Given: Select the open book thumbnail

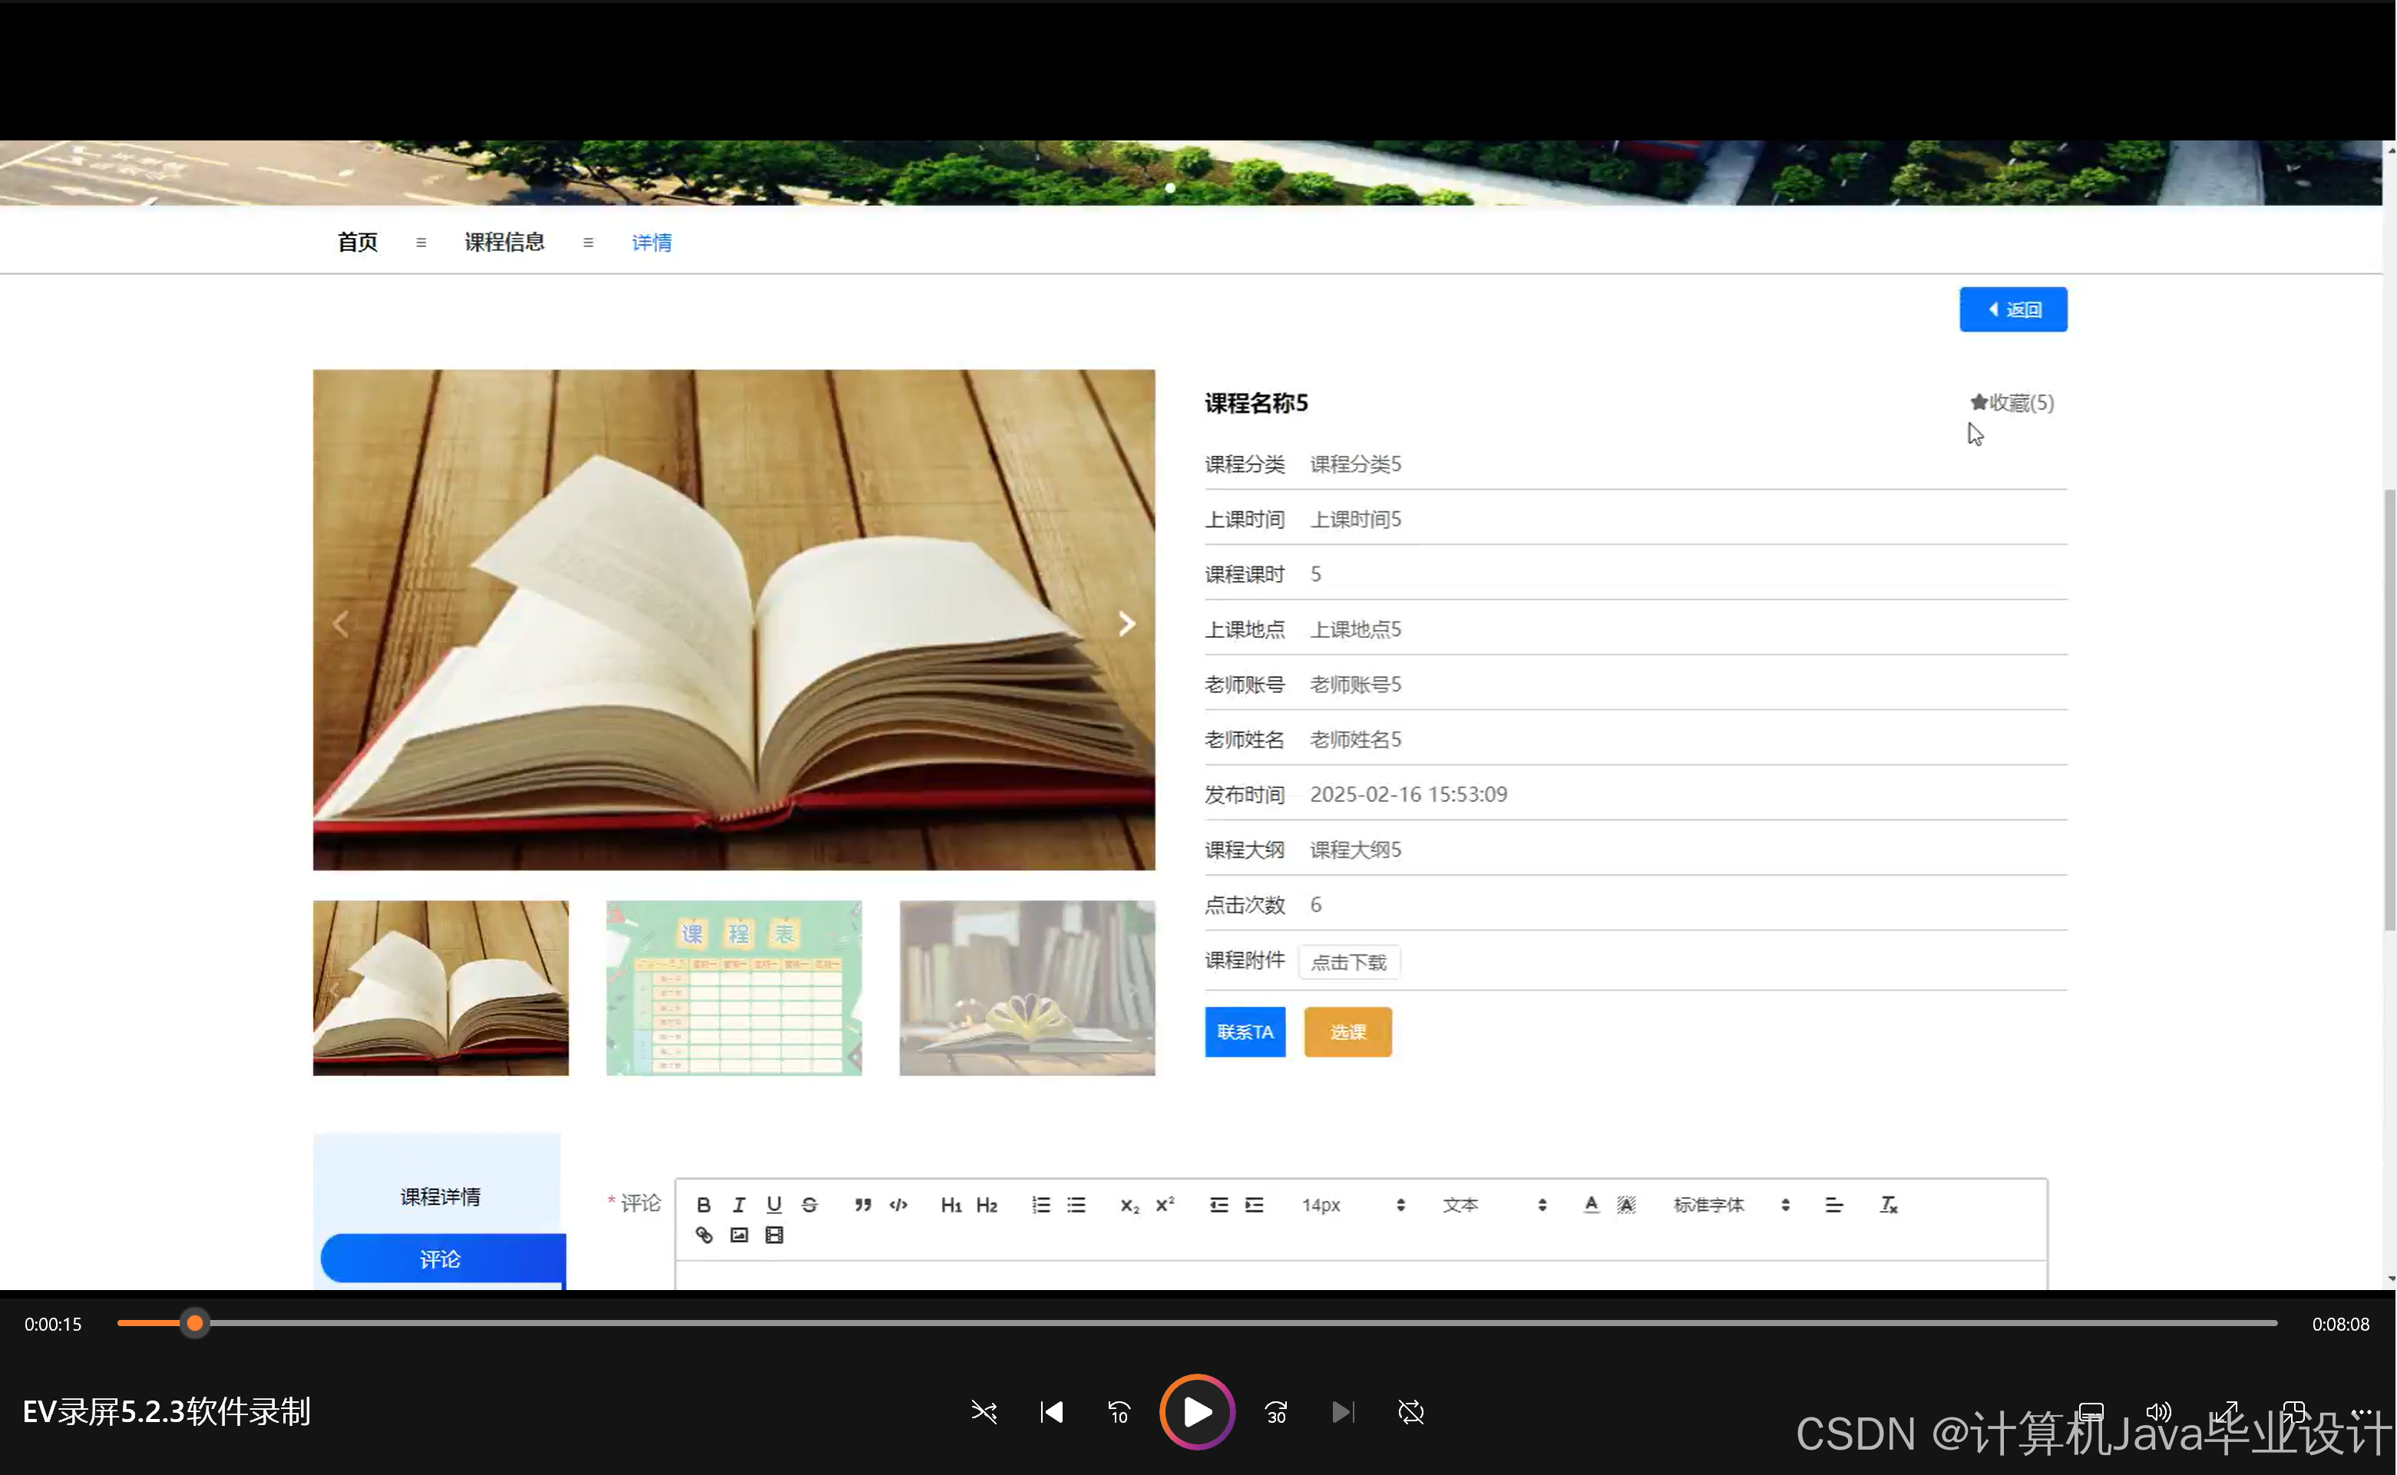Looking at the screenshot, I should tap(440, 987).
